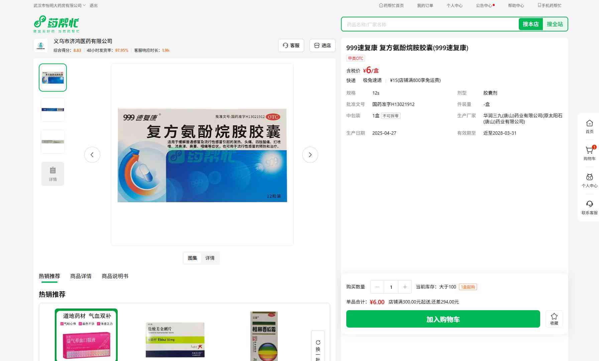Decrease purchase quantity with the minus button
Image resolution: width=599 pixels, height=361 pixels.
point(377,287)
